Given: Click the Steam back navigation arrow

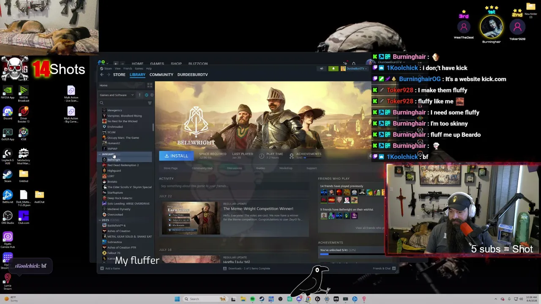Looking at the screenshot, I should pos(102,75).
